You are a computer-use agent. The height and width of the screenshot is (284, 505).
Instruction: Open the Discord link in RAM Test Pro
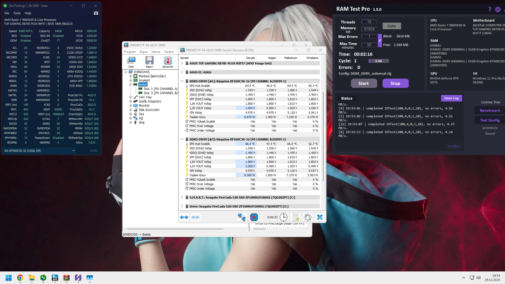click(x=490, y=134)
